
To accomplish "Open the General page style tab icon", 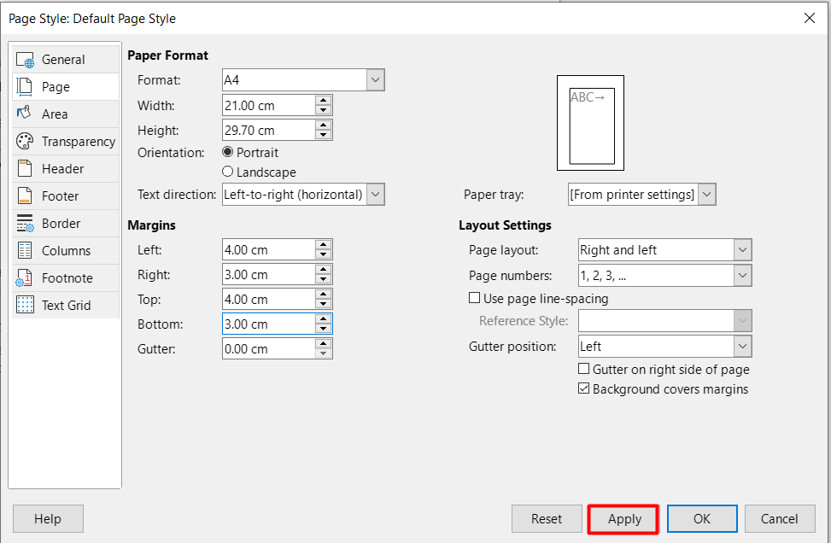I will pos(27,59).
